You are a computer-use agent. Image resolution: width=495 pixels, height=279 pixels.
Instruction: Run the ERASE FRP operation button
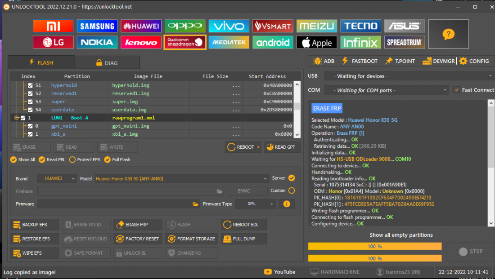click(x=138, y=225)
